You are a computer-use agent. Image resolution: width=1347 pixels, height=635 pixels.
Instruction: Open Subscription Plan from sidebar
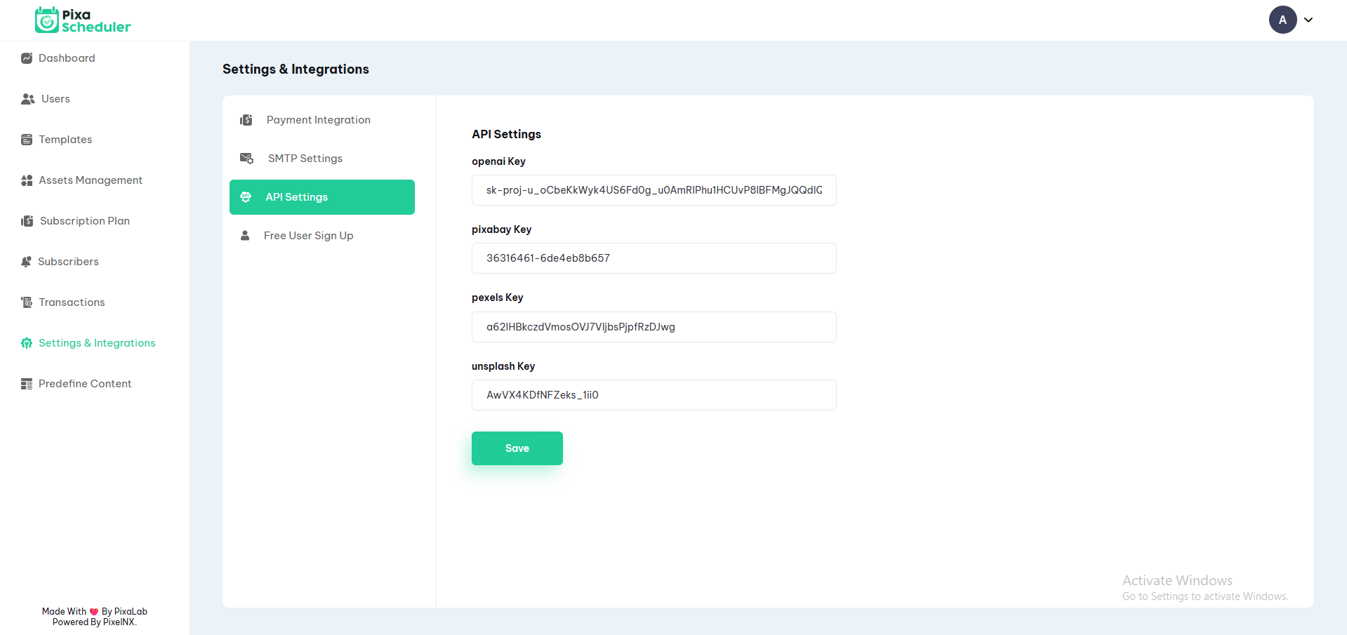[x=84, y=221]
